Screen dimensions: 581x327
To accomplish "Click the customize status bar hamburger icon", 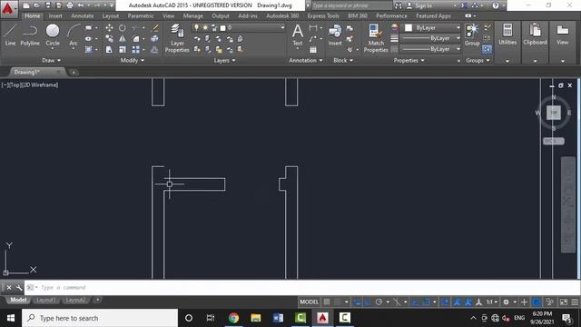I will point(575,302).
